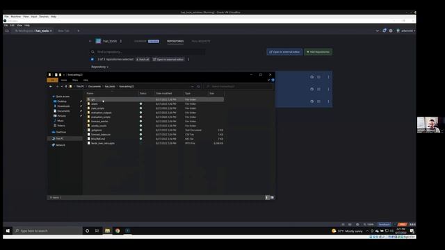Open Downloads in the navigation pane
The width and height of the screenshot is (445, 250).
point(63,106)
